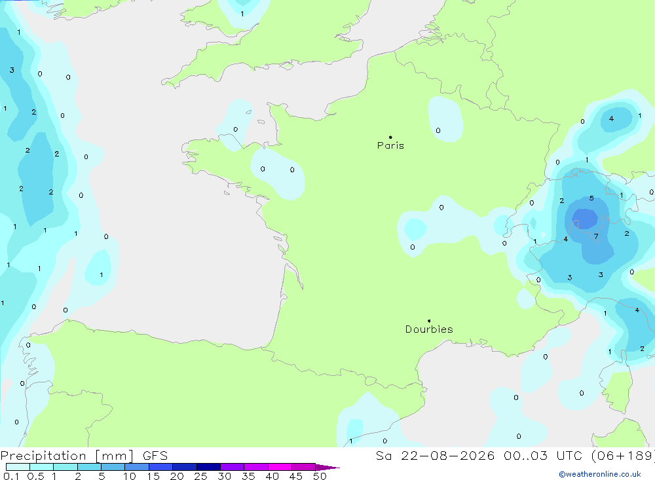Click the 'Sa 22-08-2026 00..03 UTC' timestamp
The width and height of the screenshot is (655, 480).
point(479,455)
